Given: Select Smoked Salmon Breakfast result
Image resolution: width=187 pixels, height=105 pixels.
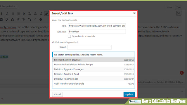Looking at the screenshot, I should 93,60.
